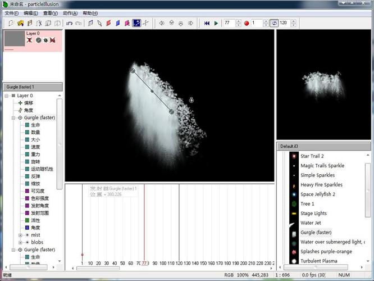Click the Play button in the toolbar
Image resolution: width=374 pixels, height=281 pixels.
216,23
